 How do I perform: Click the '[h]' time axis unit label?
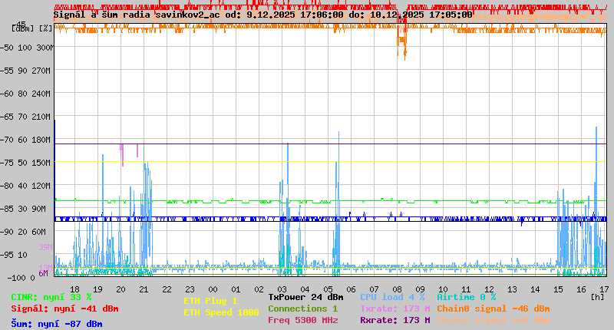[x=597, y=297]
